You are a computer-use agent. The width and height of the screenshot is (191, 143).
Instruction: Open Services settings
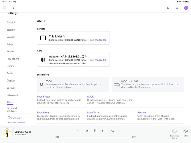tap(11, 37)
